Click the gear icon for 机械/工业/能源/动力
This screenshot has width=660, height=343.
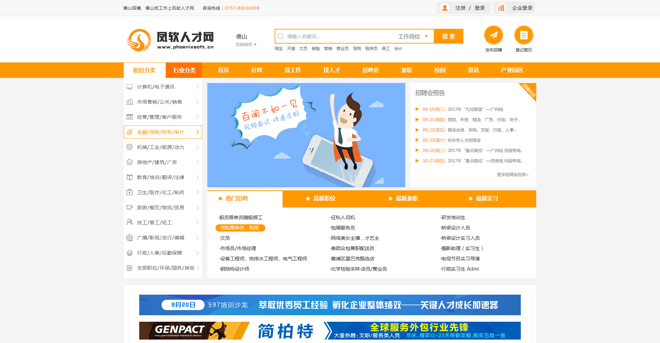[x=130, y=147]
